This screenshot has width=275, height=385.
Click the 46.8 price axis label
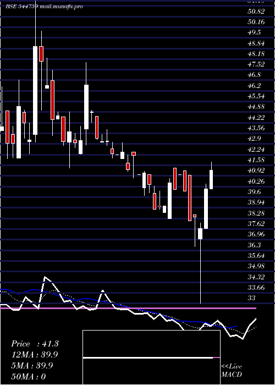click(x=255, y=75)
